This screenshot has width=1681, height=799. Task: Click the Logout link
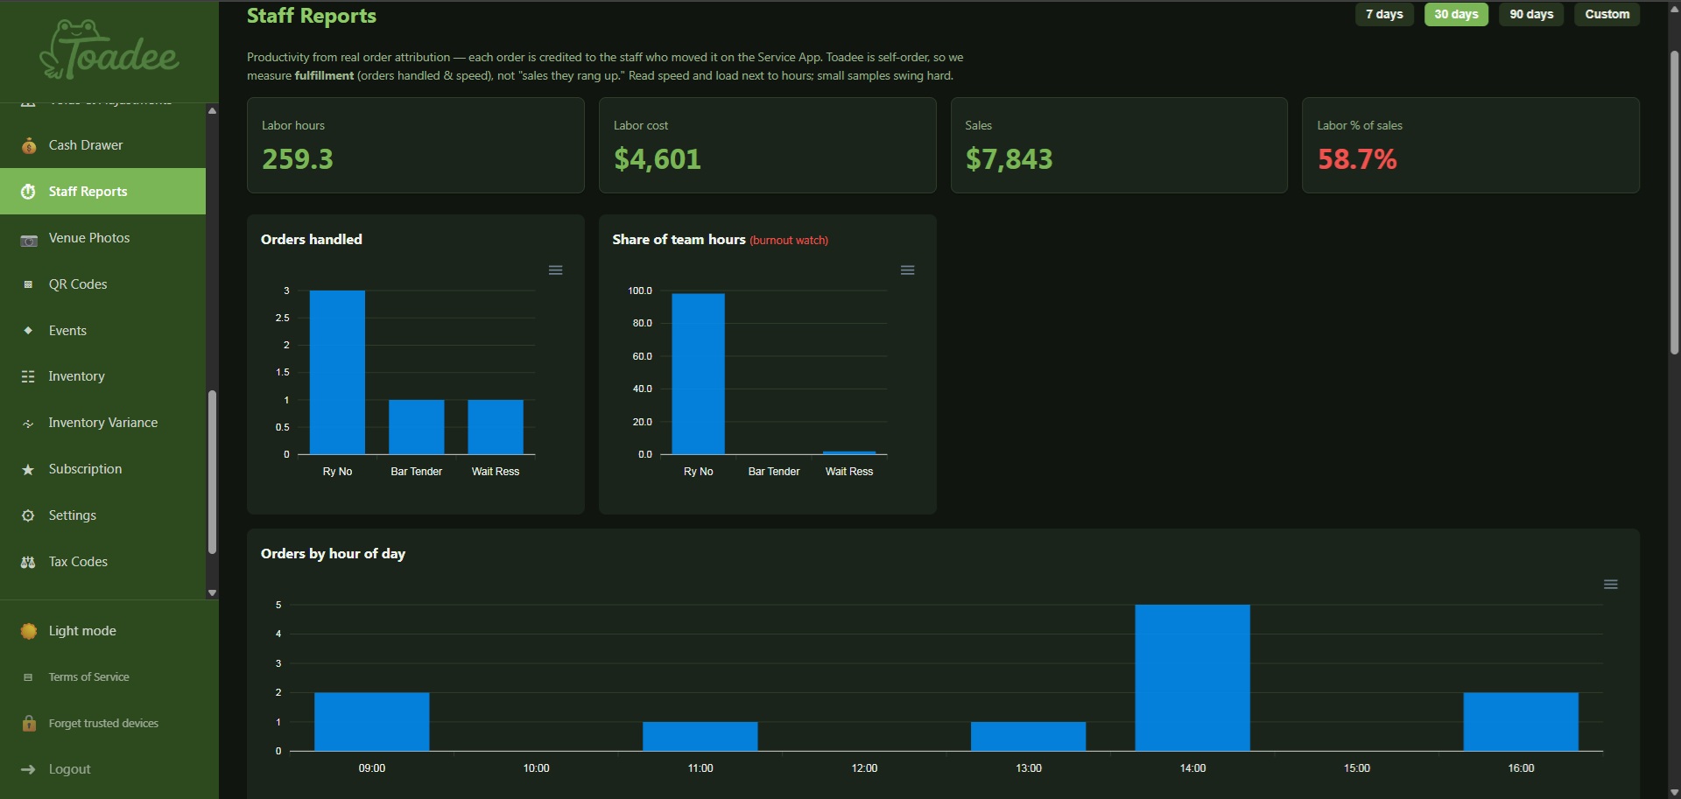point(109,769)
